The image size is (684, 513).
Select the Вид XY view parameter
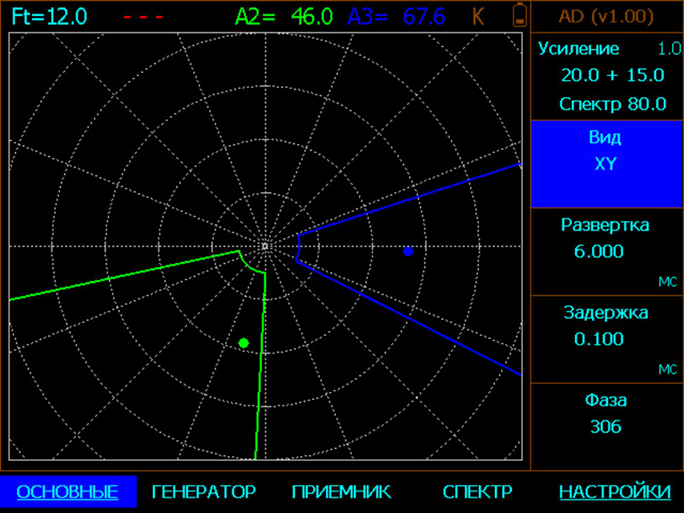tap(606, 164)
